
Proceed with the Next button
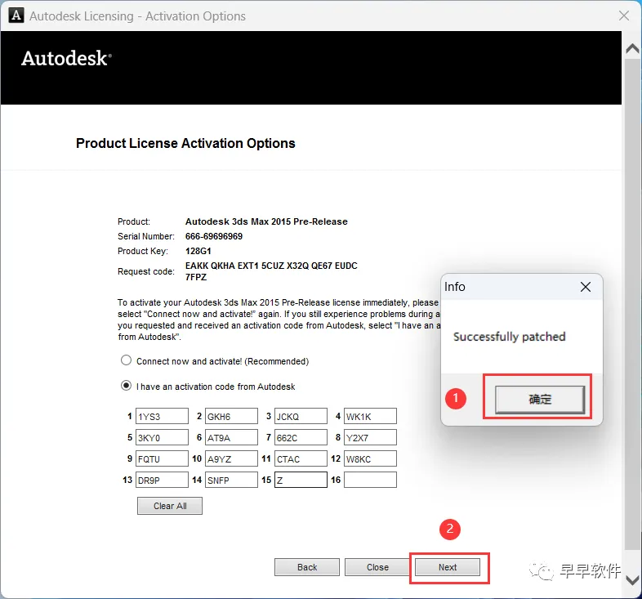(448, 567)
